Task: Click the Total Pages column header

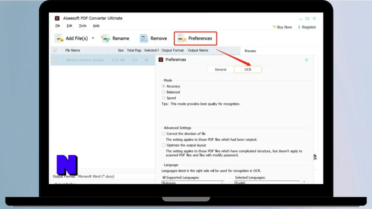Action: click(134, 50)
